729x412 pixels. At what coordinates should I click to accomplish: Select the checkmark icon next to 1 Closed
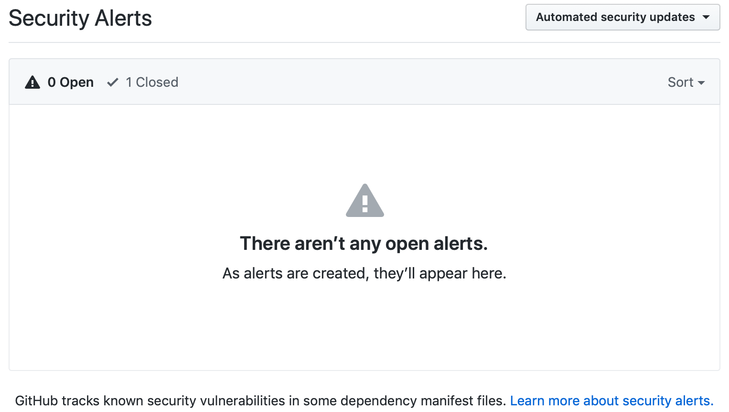(x=112, y=82)
